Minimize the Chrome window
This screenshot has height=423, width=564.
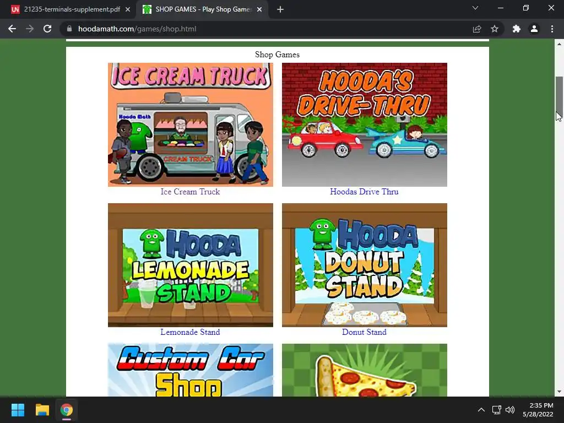tap(500, 8)
